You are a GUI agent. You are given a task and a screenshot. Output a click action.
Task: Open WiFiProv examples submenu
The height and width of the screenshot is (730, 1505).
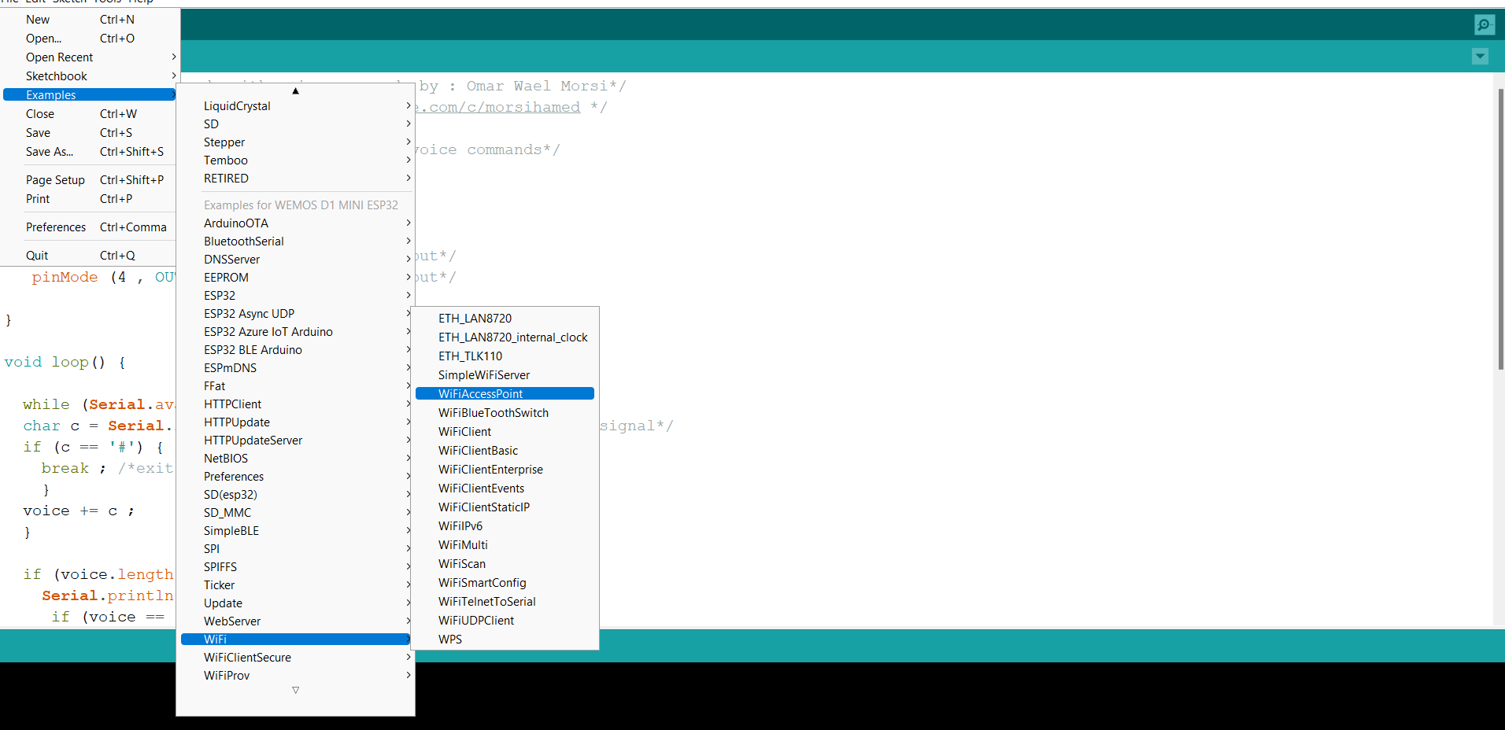(296, 676)
